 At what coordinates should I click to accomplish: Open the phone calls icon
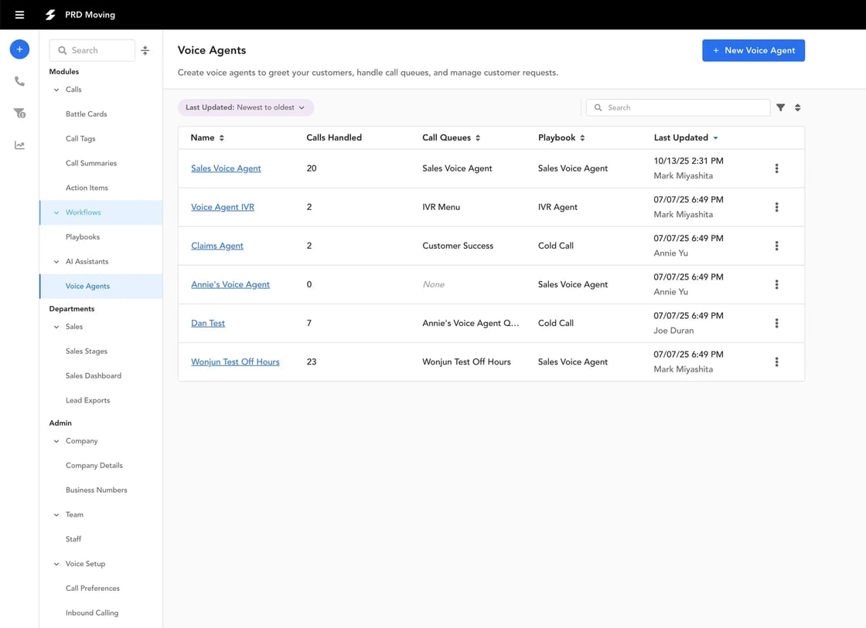click(x=19, y=82)
